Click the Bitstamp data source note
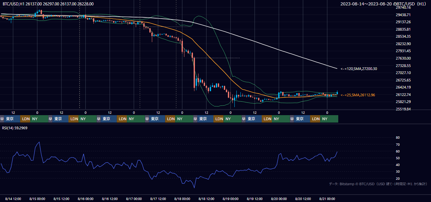 coord(378,184)
